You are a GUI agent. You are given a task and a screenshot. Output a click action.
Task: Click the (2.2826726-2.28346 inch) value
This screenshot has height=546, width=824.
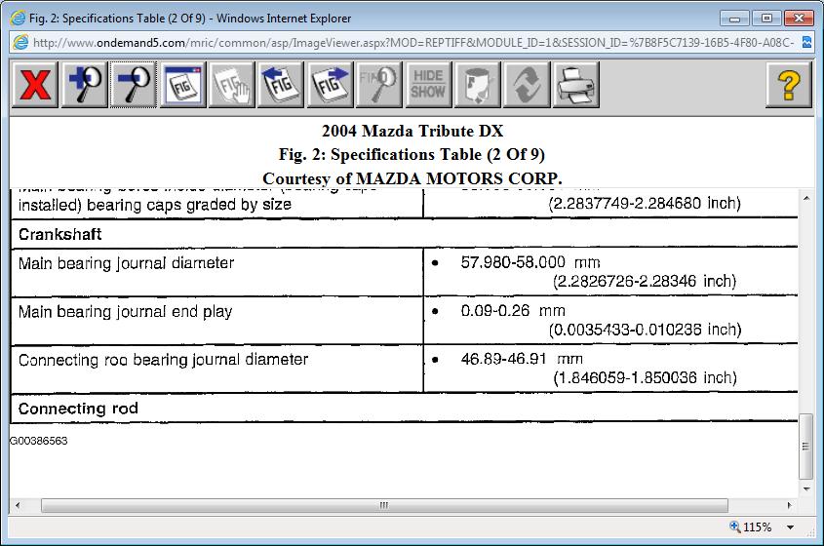coord(645,281)
